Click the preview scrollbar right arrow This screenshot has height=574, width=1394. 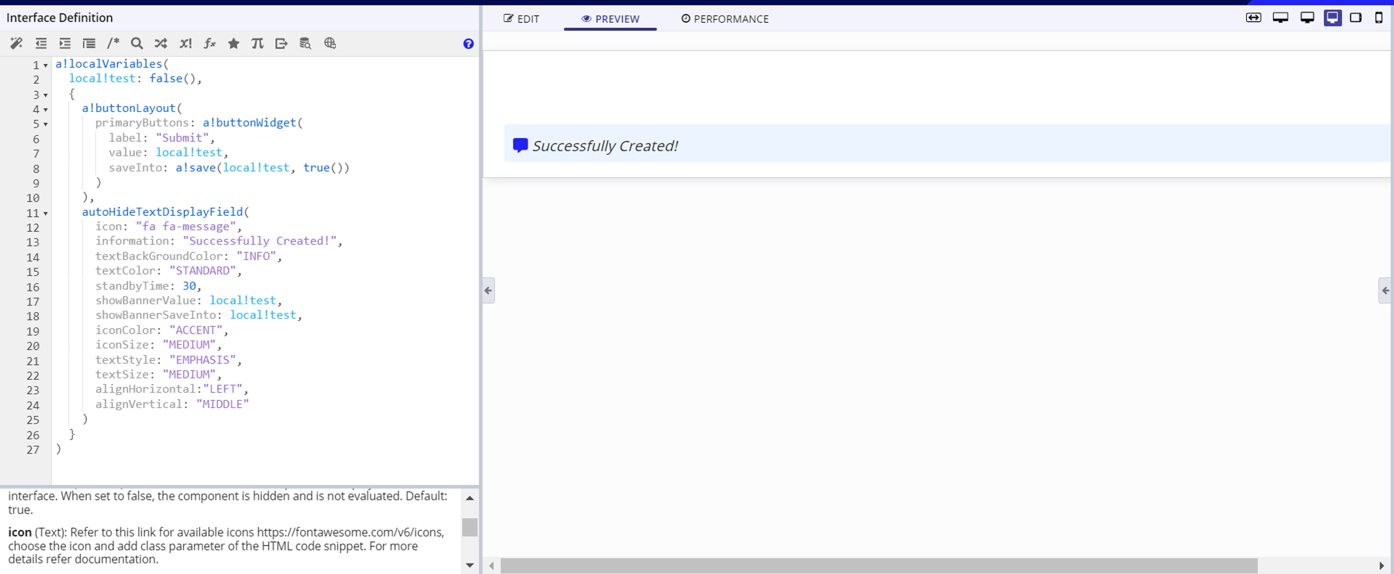1381,565
